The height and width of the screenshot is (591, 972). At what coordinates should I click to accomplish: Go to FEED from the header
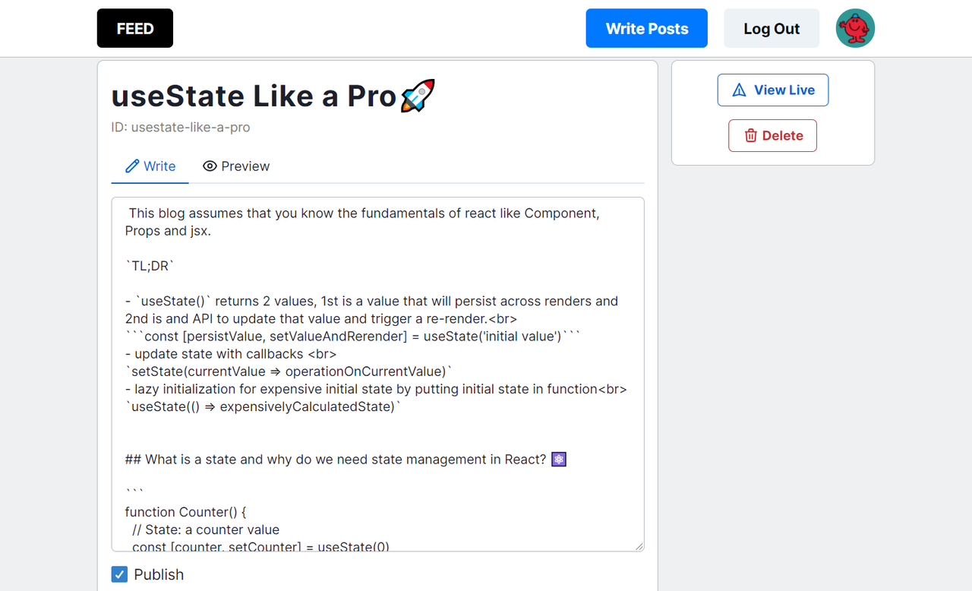(x=135, y=29)
